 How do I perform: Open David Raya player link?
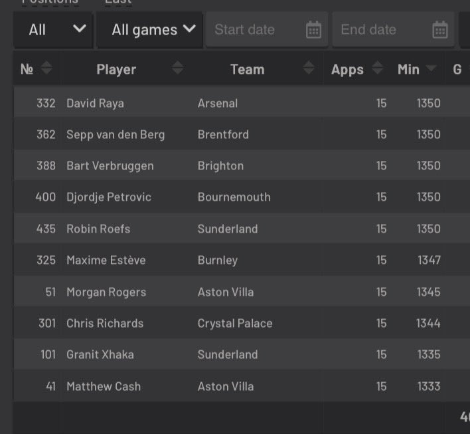95,103
